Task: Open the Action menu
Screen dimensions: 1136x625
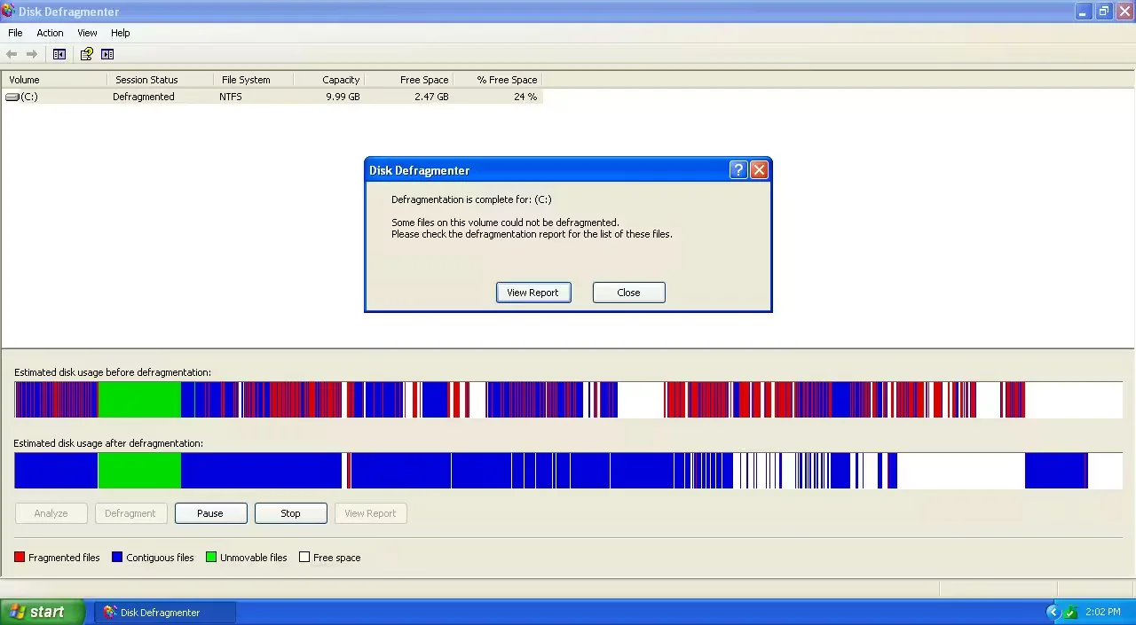Action: [50, 33]
